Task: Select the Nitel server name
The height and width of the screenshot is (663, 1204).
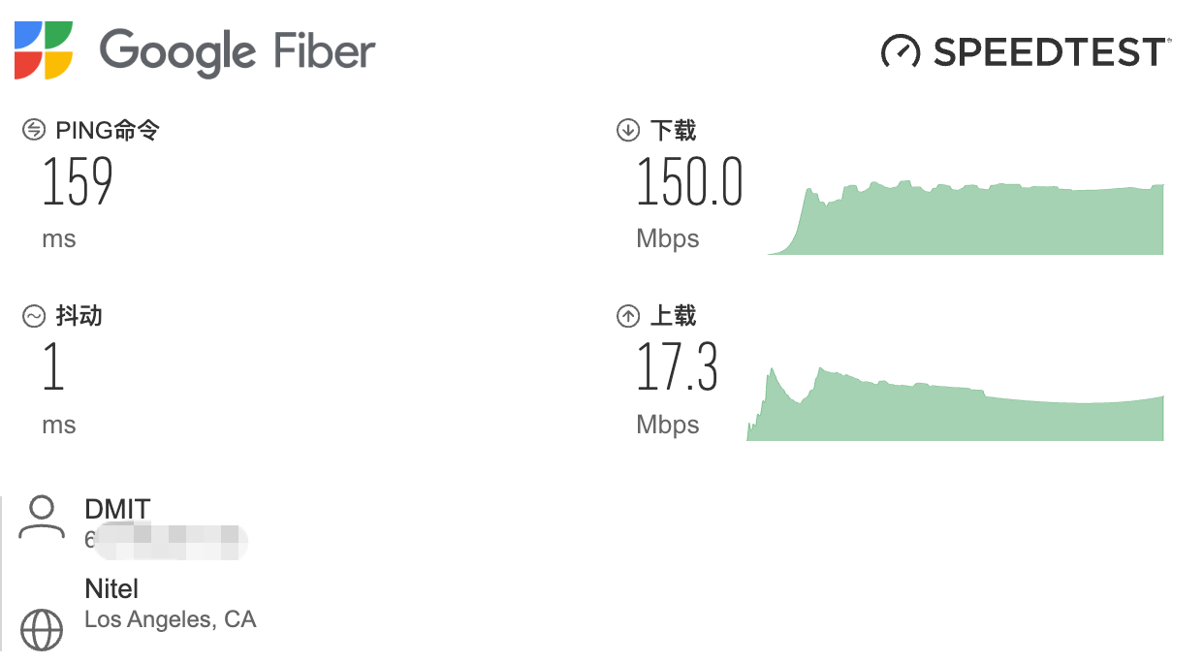Action: (x=111, y=588)
